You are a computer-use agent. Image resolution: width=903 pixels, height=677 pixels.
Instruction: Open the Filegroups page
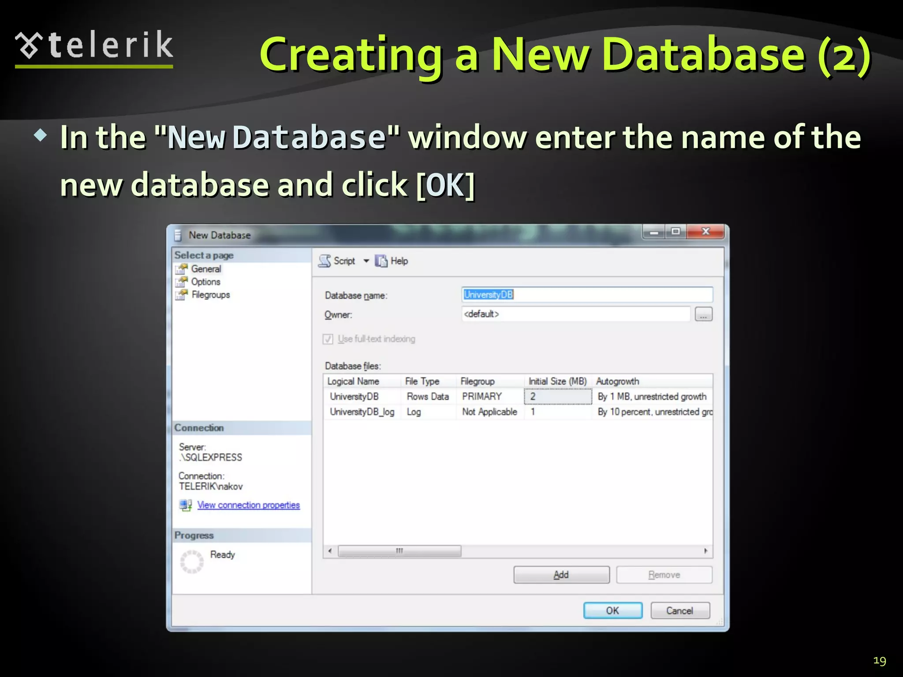(x=211, y=294)
